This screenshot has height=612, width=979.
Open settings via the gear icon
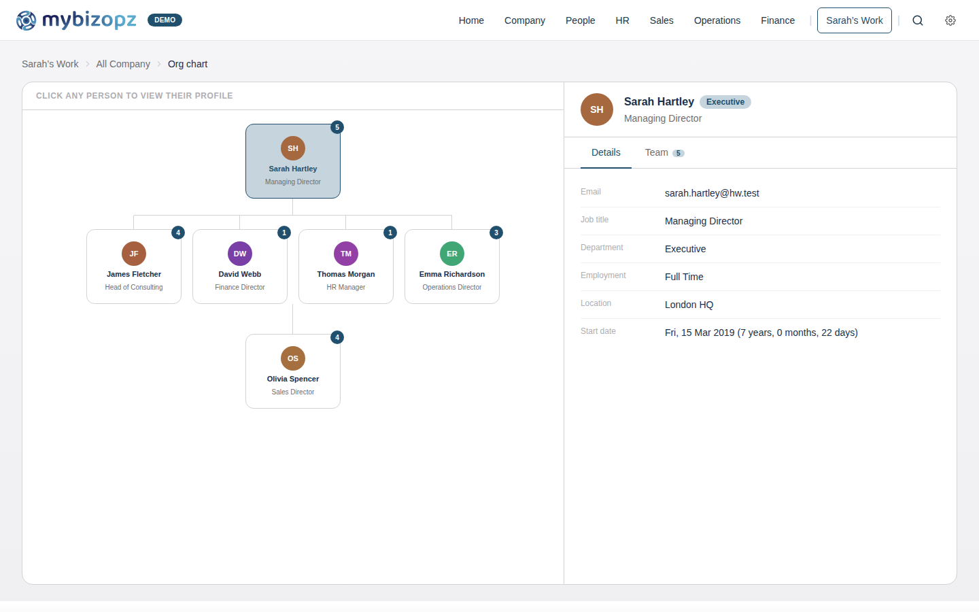(x=950, y=20)
